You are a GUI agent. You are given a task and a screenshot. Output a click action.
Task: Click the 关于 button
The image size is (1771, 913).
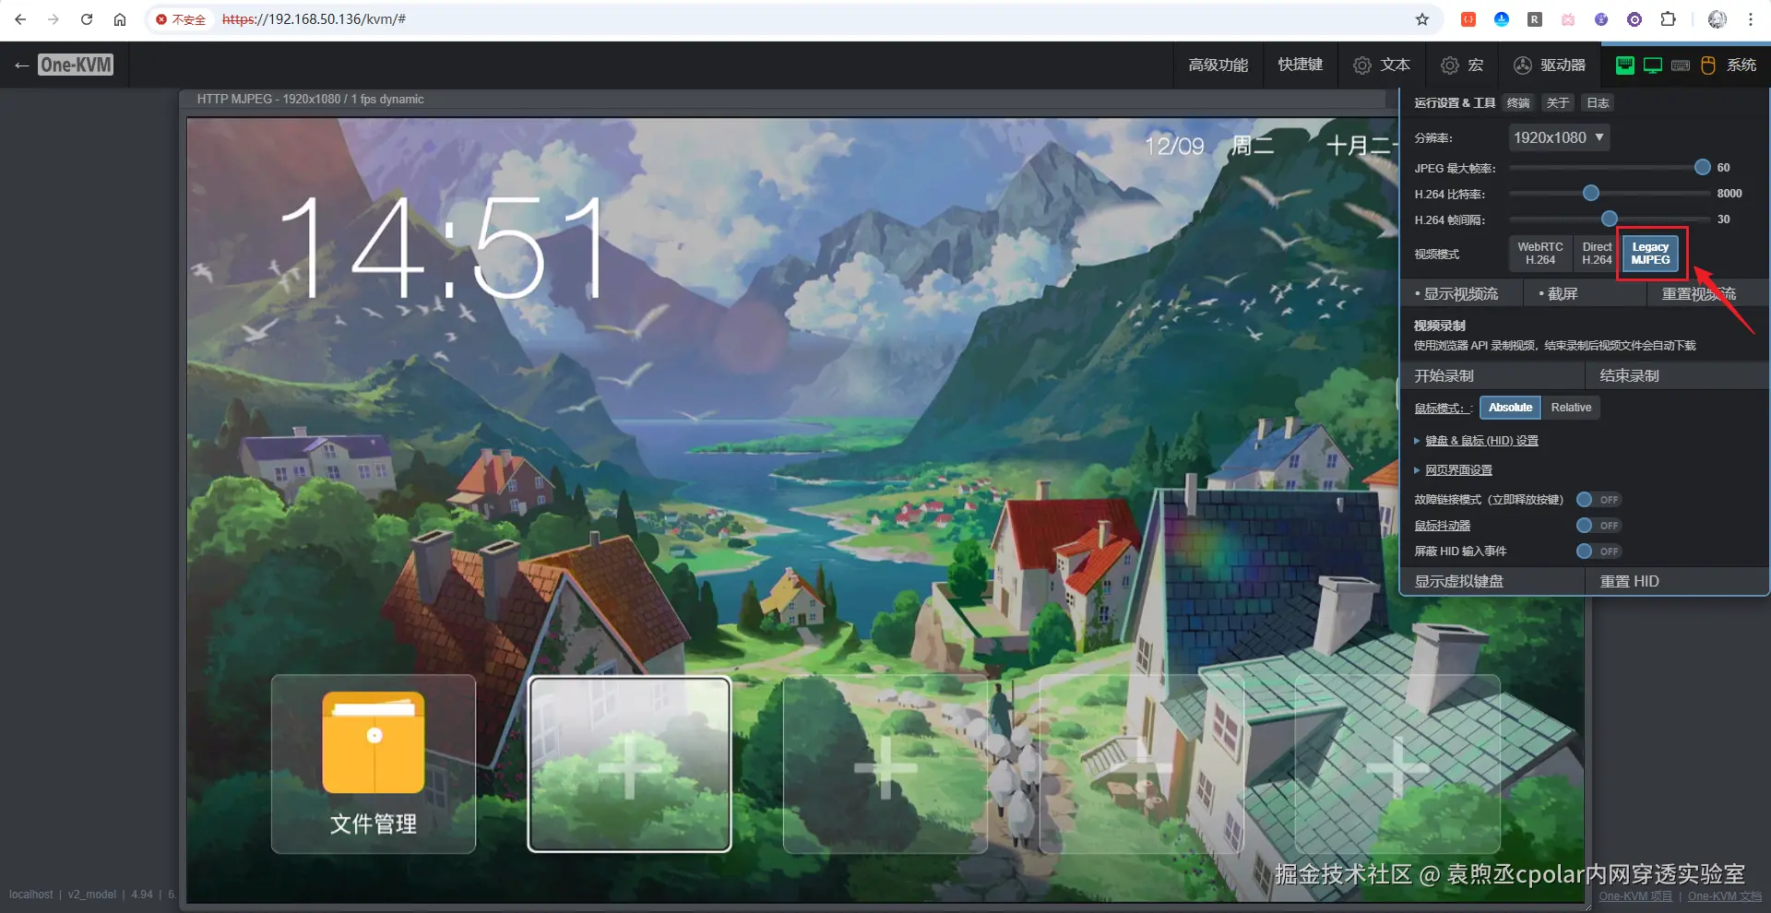coord(1558,103)
